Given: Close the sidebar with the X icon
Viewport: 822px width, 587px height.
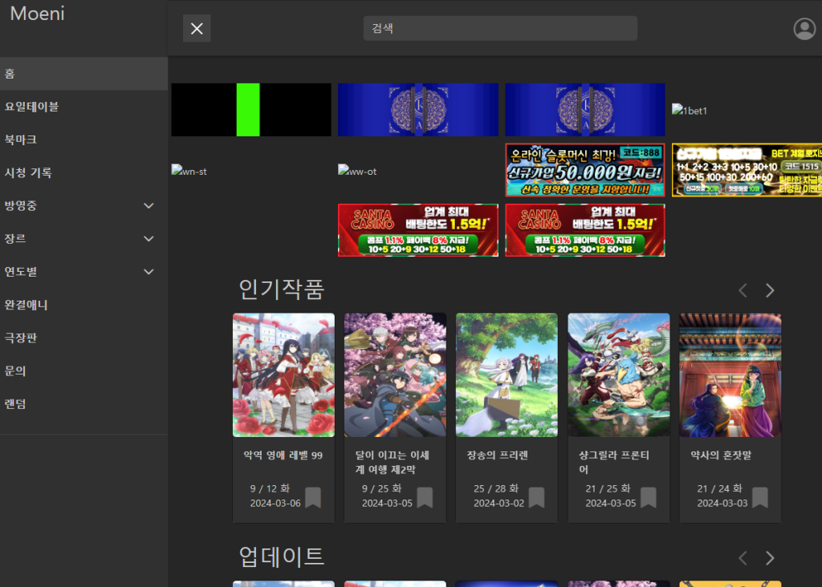Looking at the screenshot, I should click(x=197, y=28).
